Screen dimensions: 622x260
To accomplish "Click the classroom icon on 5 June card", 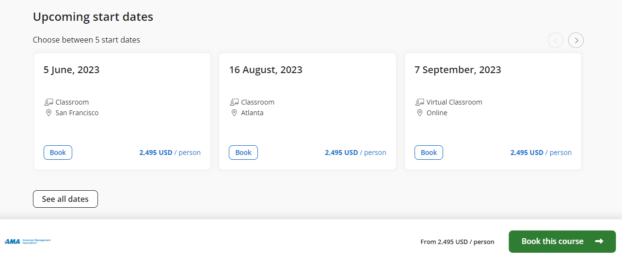I will coord(48,102).
